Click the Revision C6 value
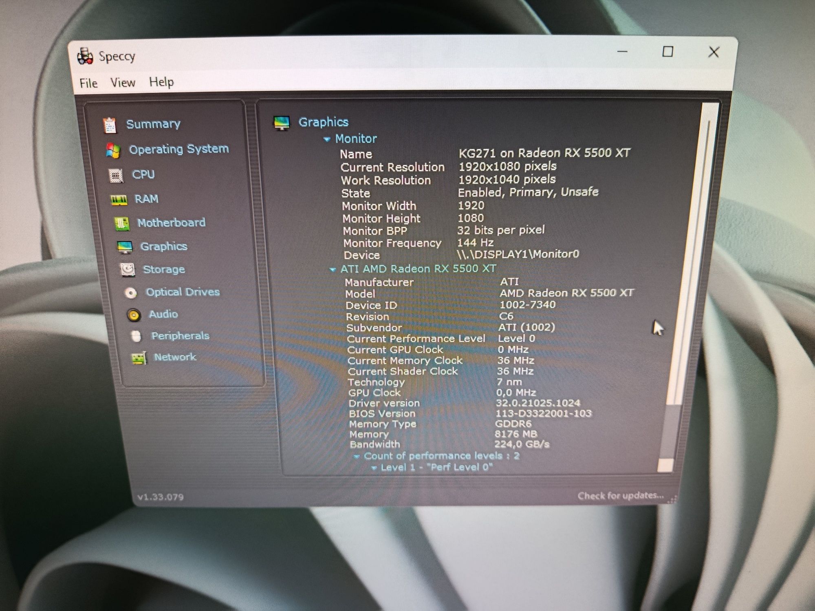The width and height of the screenshot is (815, 611). coord(506,316)
